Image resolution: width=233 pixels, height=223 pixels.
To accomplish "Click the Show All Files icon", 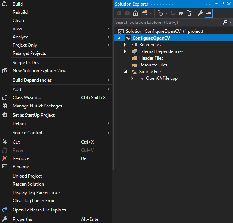I will pos(189,13).
